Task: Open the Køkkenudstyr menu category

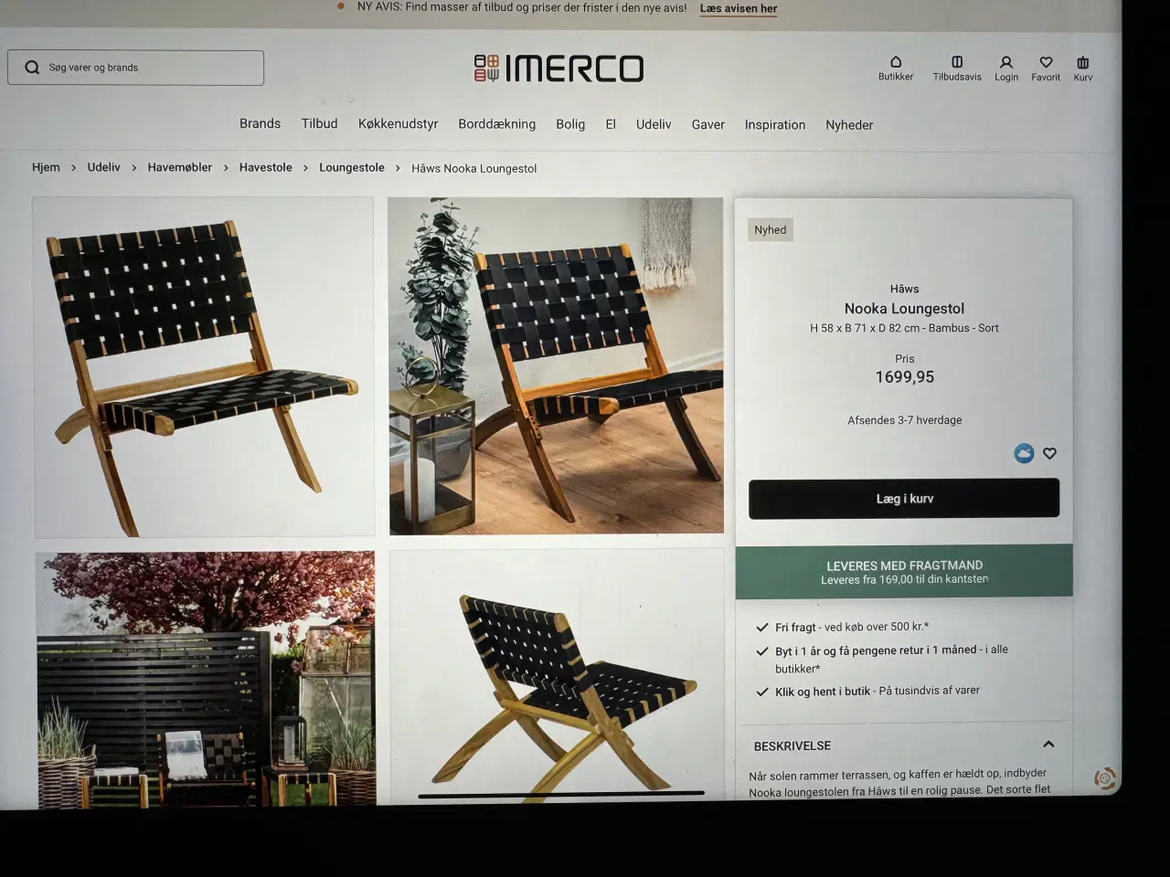Action: tap(398, 124)
